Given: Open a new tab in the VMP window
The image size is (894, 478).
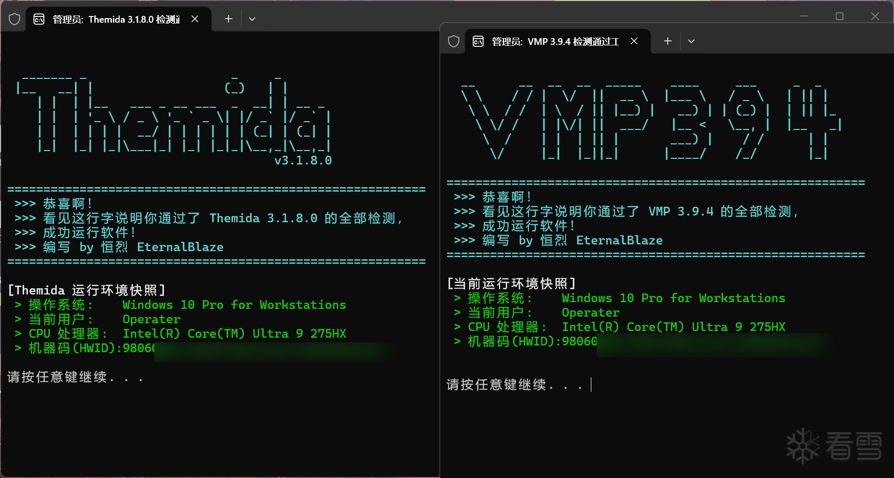Looking at the screenshot, I should 668,41.
